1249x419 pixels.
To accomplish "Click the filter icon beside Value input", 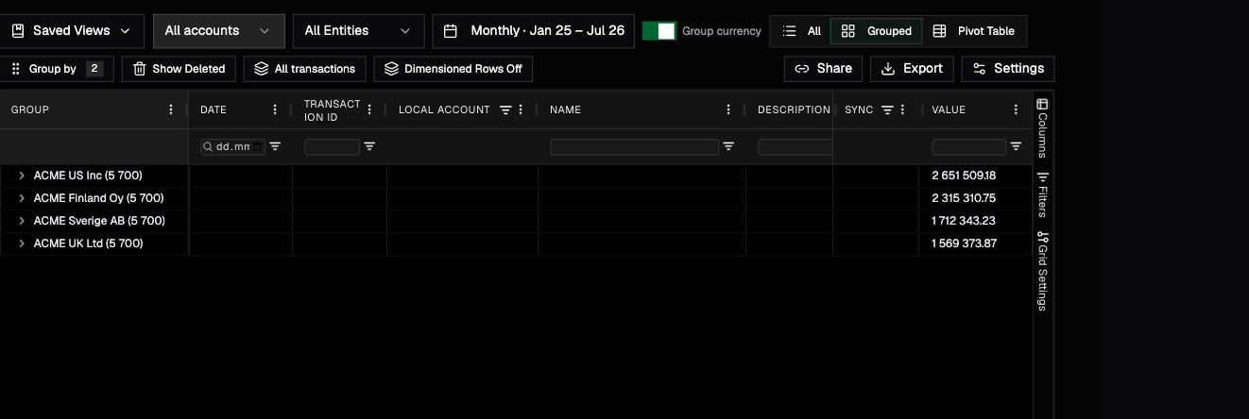I will [x=1016, y=147].
